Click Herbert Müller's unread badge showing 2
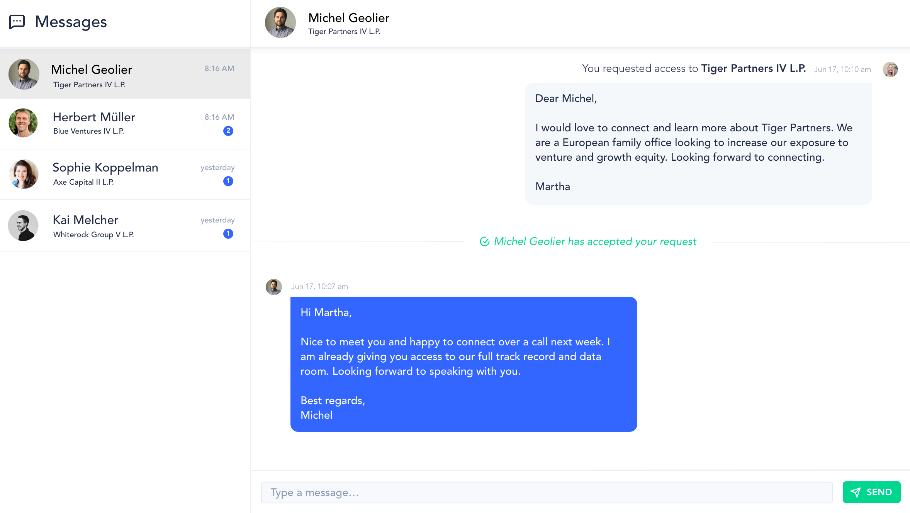 (228, 131)
